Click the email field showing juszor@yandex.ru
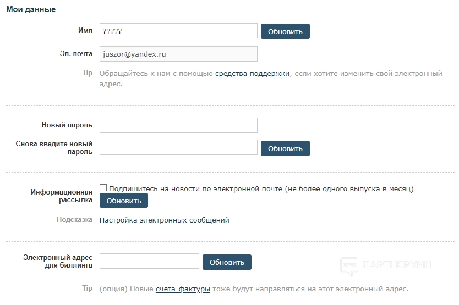This screenshot has width=459, height=305. [x=178, y=54]
